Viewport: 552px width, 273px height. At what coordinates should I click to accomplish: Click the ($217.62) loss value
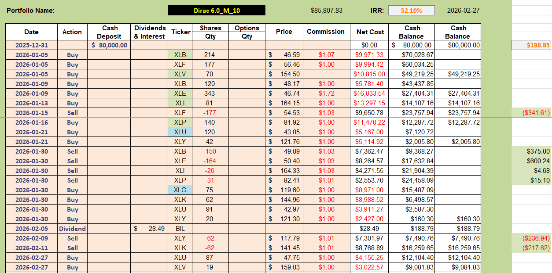tap(531, 248)
